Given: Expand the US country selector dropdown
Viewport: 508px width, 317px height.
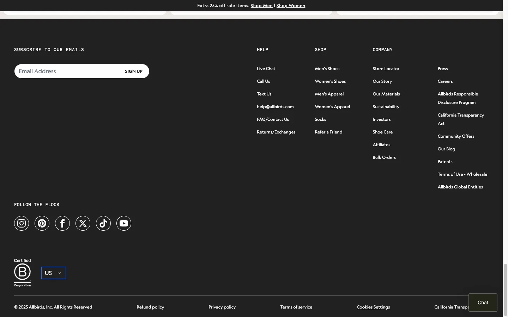Looking at the screenshot, I should pyautogui.click(x=54, y=273).
